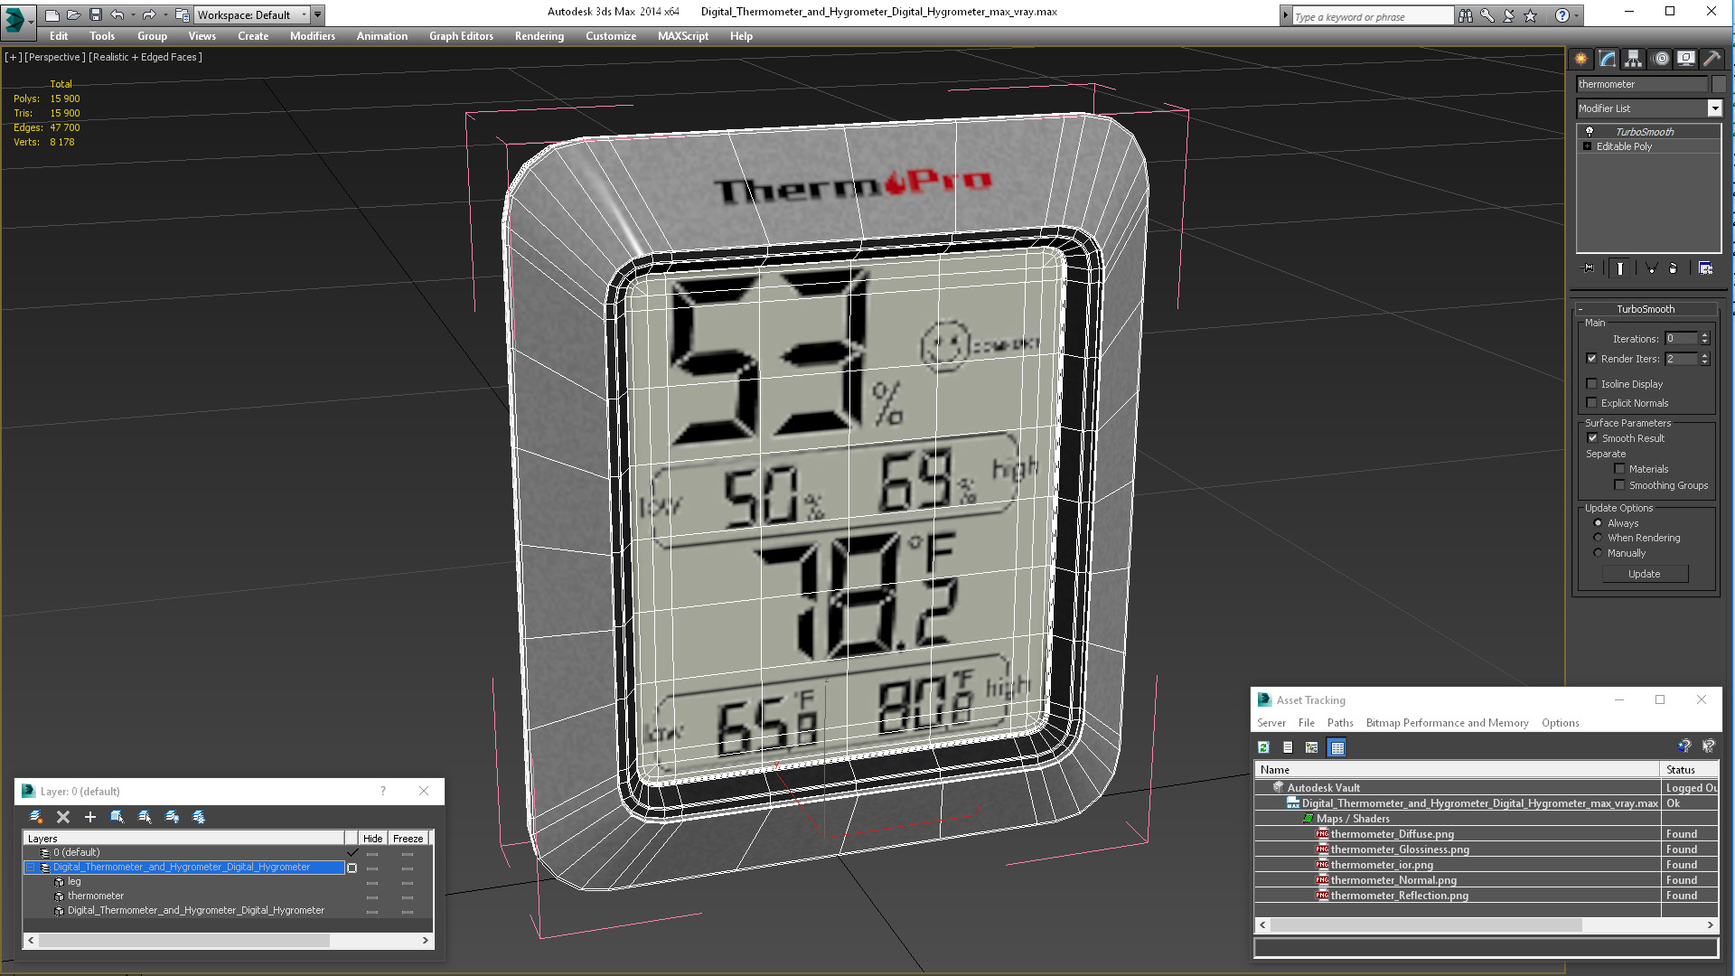Enable Separate by Materials checkbox
1735x976 pixels.
pyautogui.click(x=1620, y=469)
